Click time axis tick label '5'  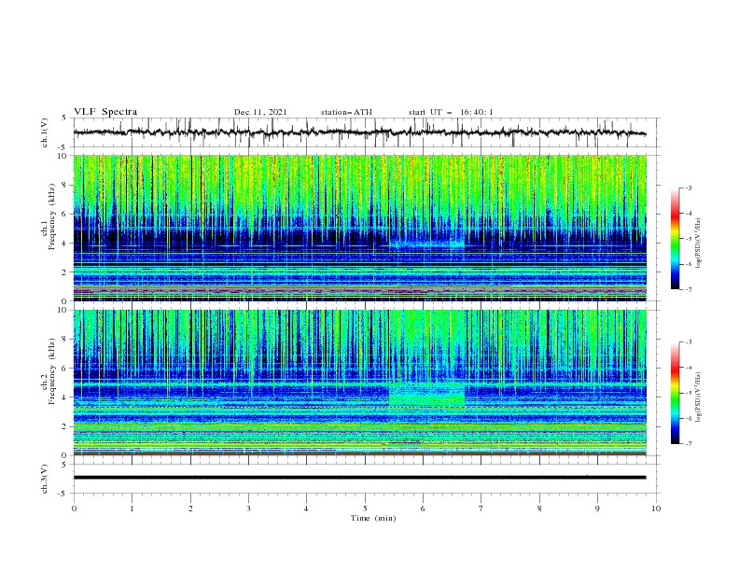365,508
